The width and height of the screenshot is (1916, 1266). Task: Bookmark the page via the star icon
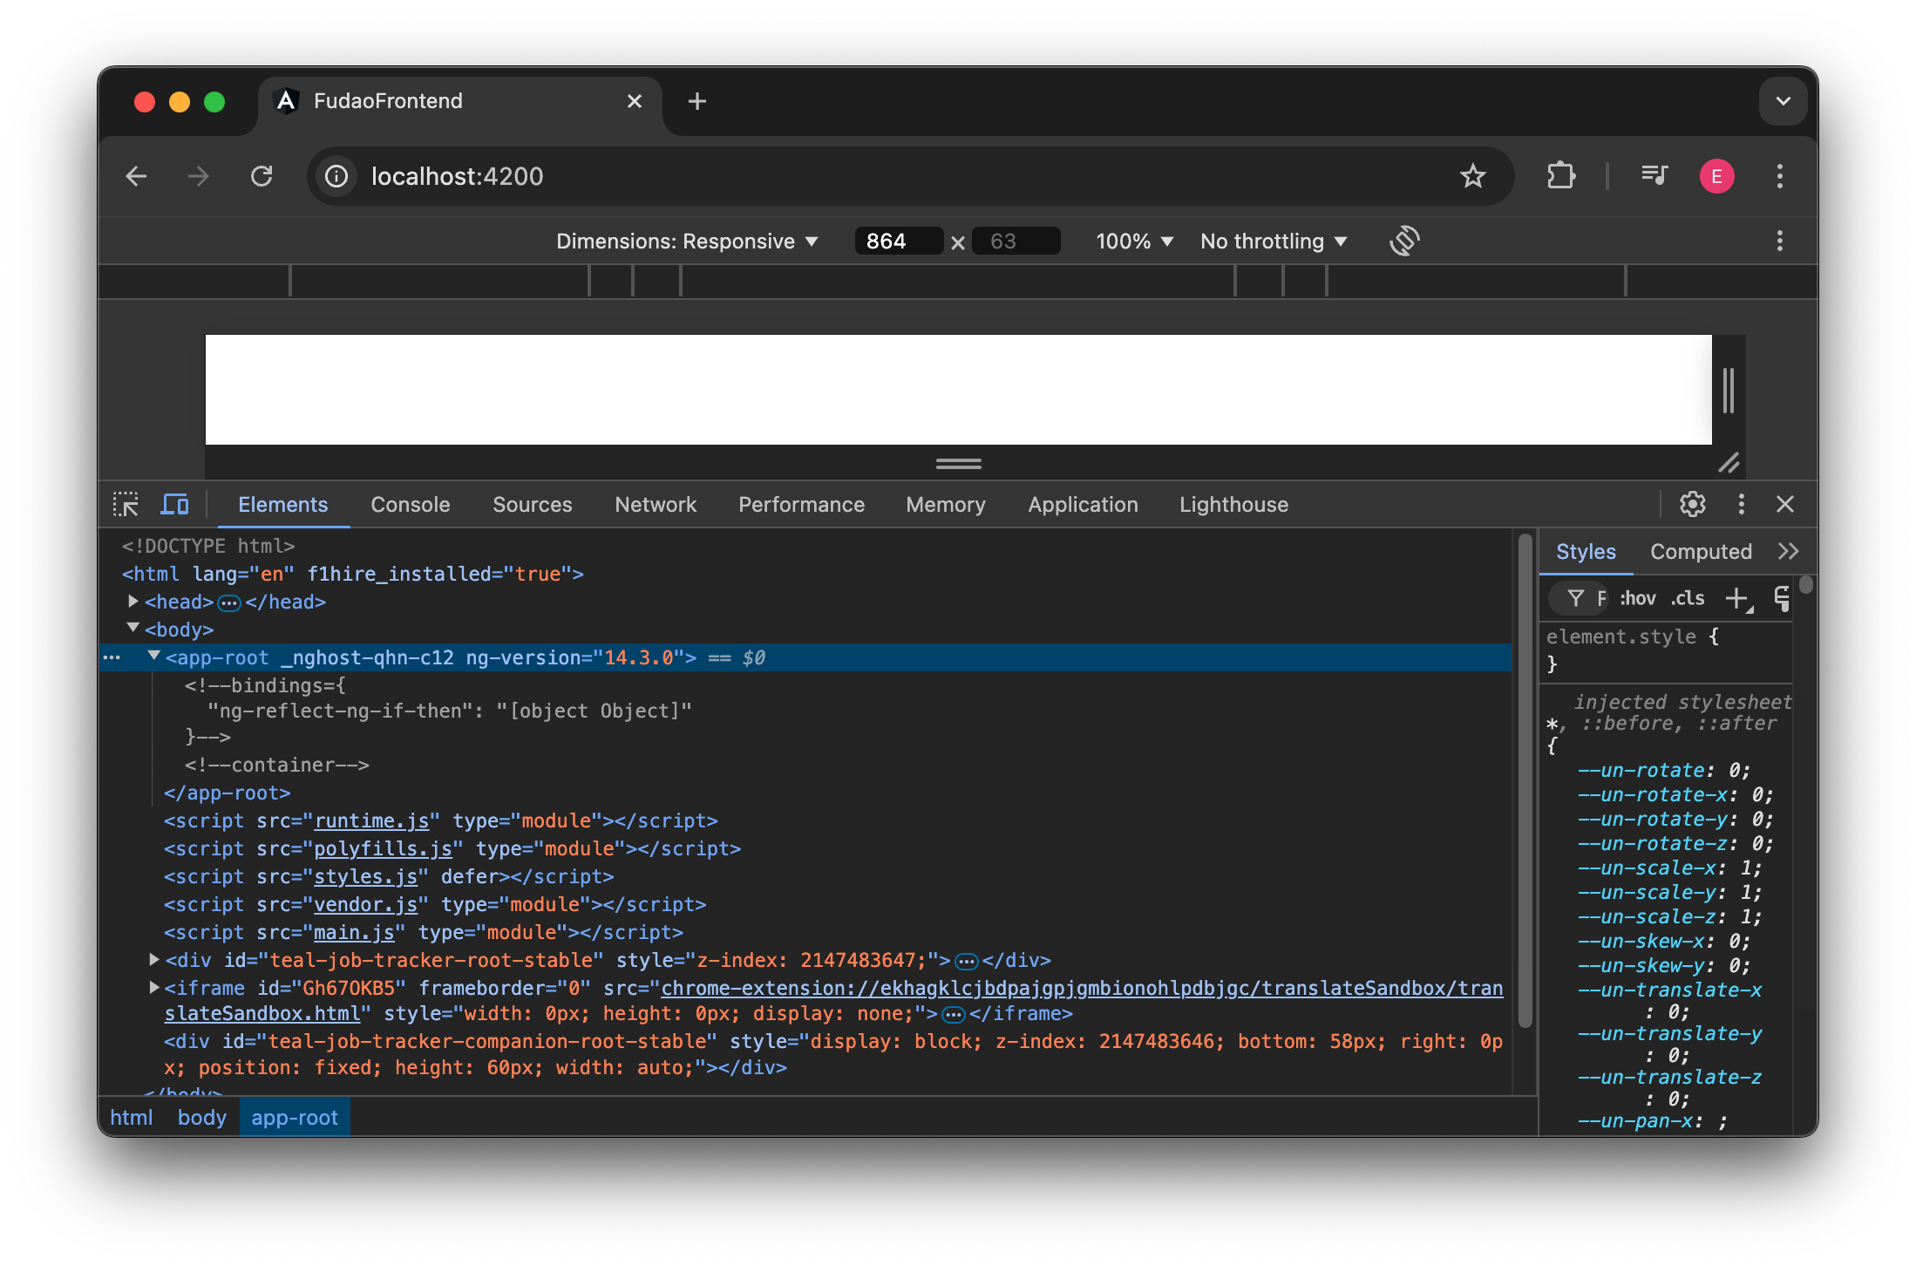pyautogui.click(x=1473, y=176)
